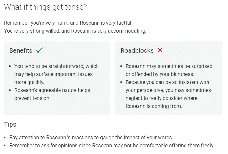Click the 'Remember to ask for opinions' tip
The height and width of the screenshot is (154, 228).
click(x=112, y=145)
